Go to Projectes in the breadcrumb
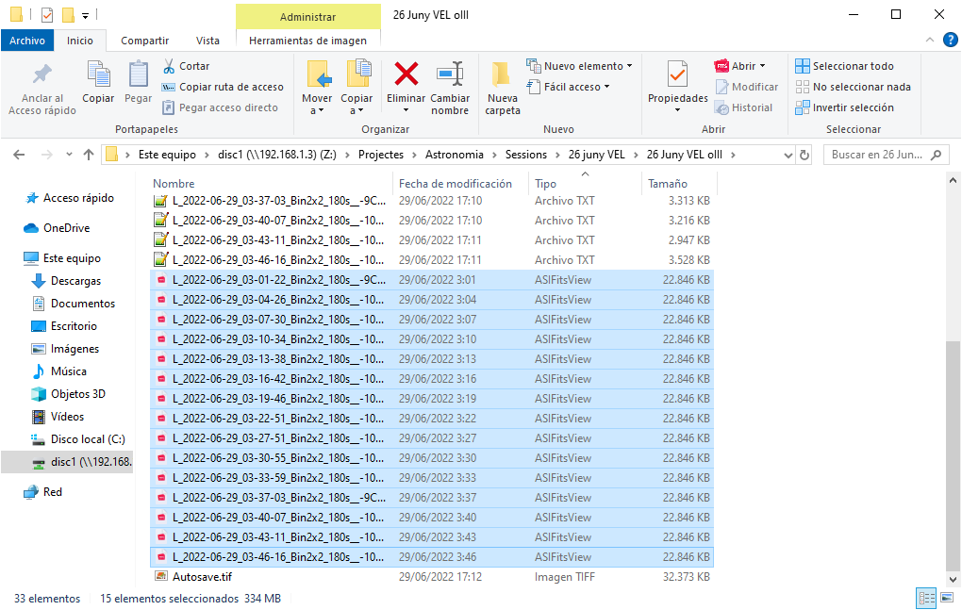Image resolution: width=962 pixels, height=610 pixels. click(381, 155)
